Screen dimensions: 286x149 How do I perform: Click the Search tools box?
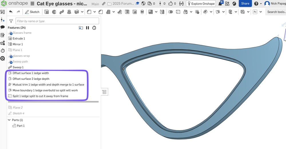pos(276,12)
